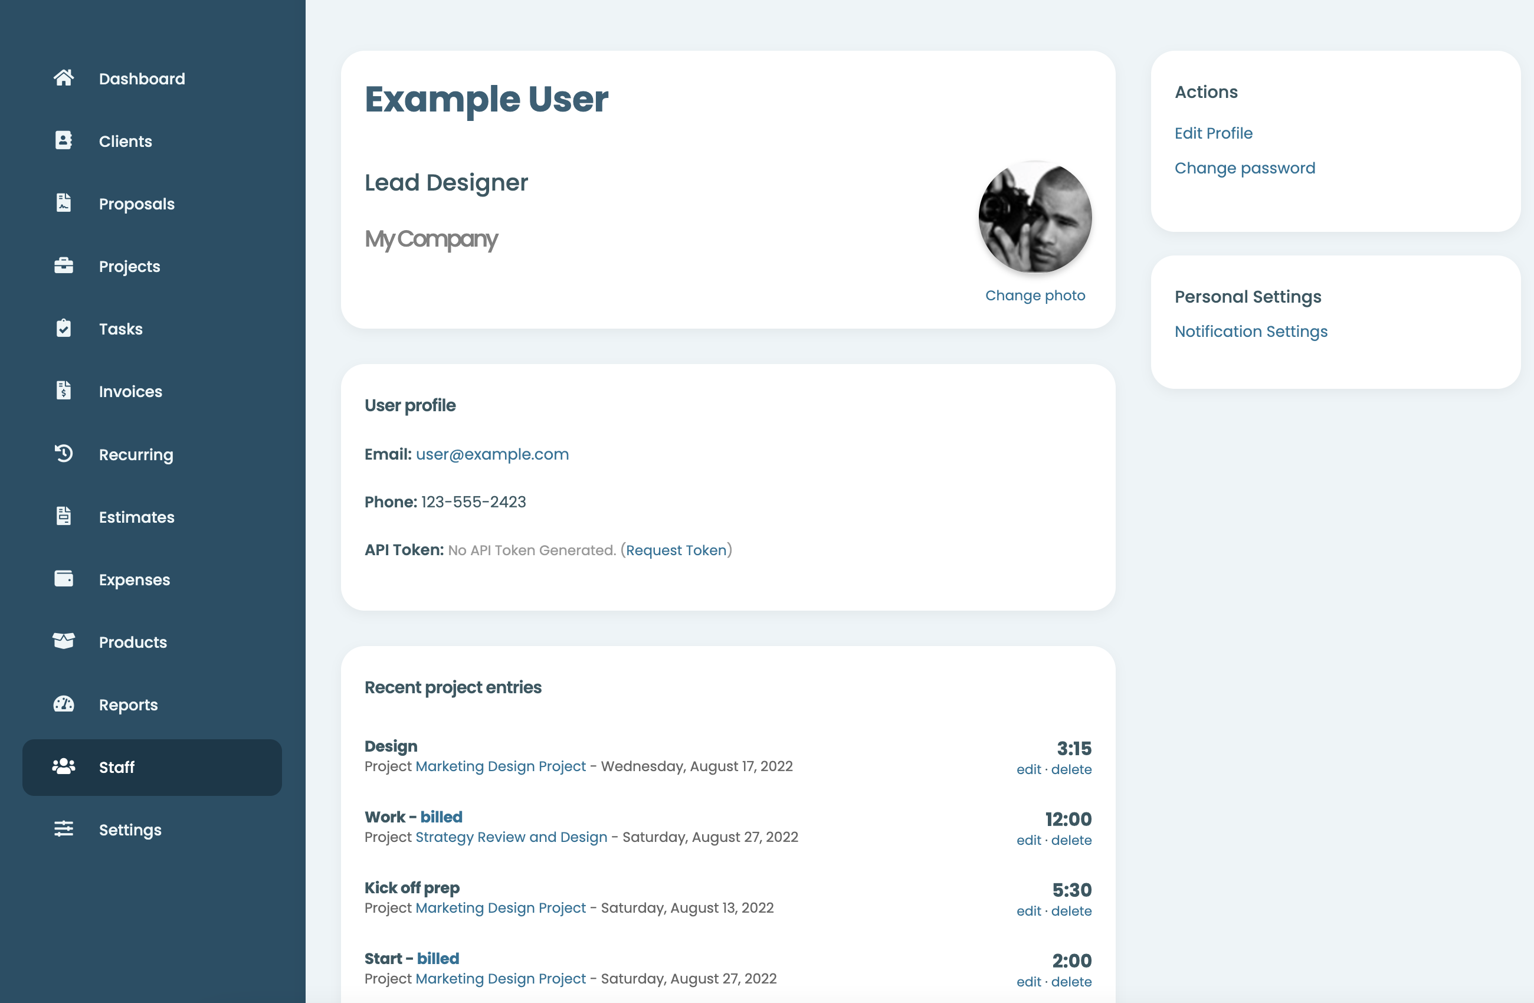Click the user profile photo thumbnail

[1034, 217]
